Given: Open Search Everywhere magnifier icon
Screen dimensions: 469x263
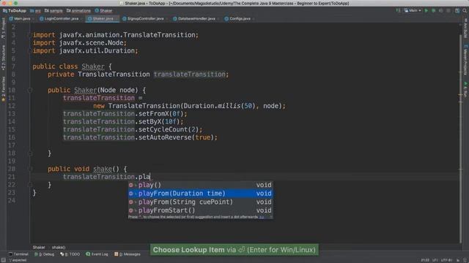Looking at the screenshot, I should (465, 10).
